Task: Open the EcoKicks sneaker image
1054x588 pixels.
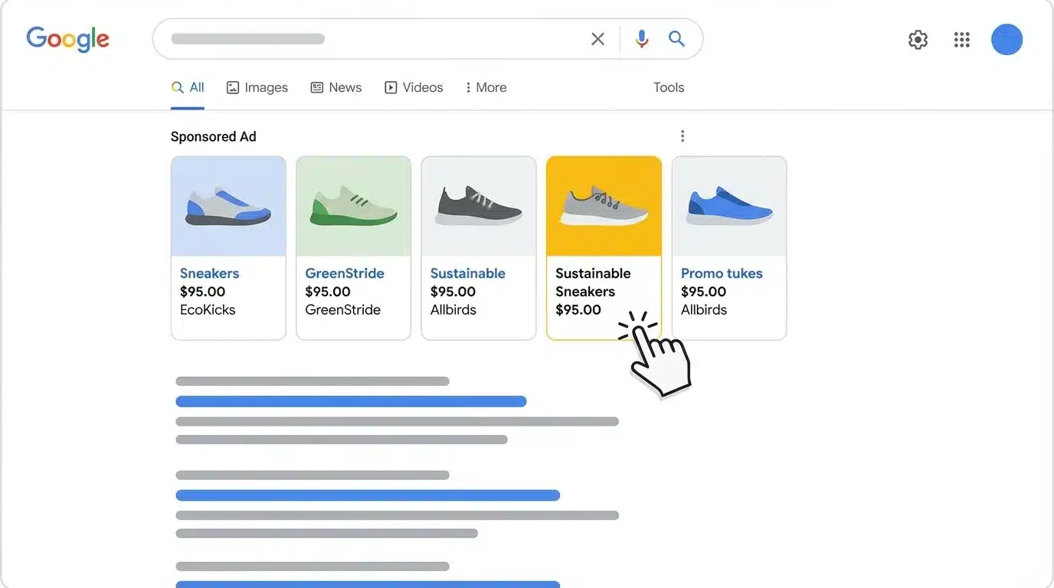Action: pyautogui.click(x=228, y=207)
